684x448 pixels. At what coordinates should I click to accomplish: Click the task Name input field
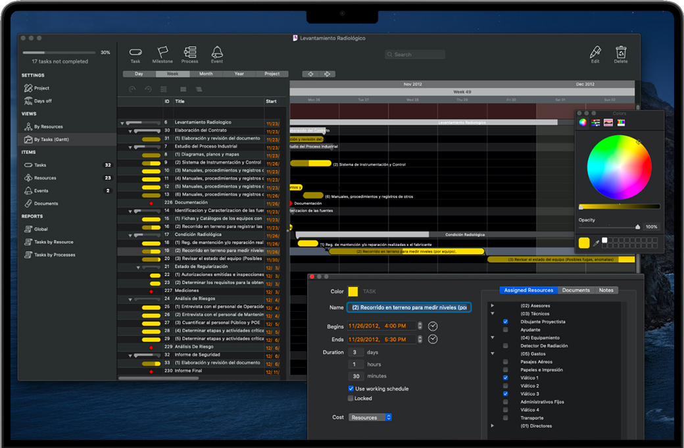pos(409,307)
